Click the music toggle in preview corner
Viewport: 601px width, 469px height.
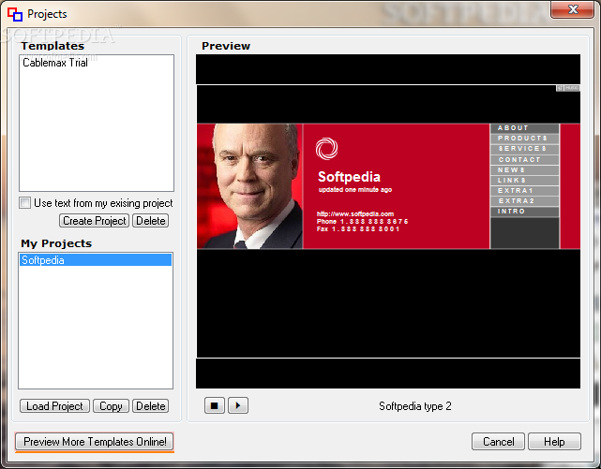[x=567, y=88]
